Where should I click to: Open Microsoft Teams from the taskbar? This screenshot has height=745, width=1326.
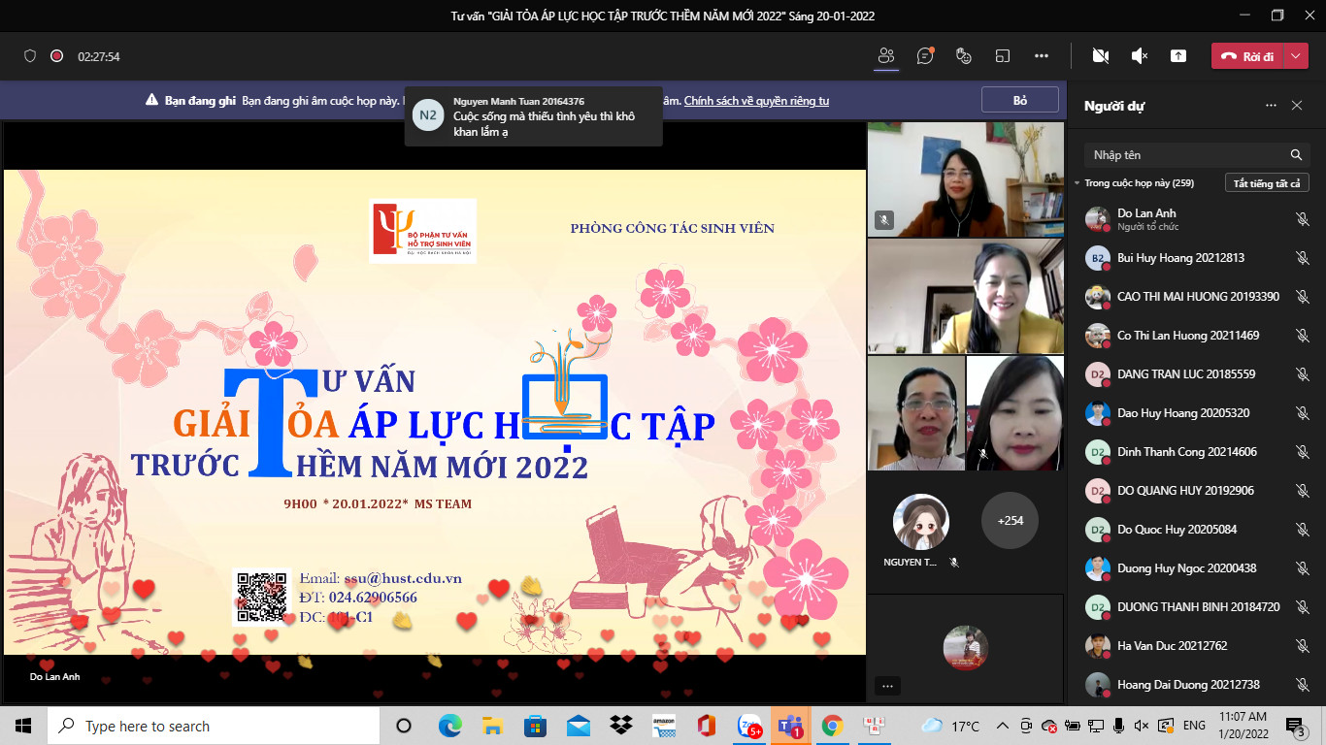click(790, 726)
